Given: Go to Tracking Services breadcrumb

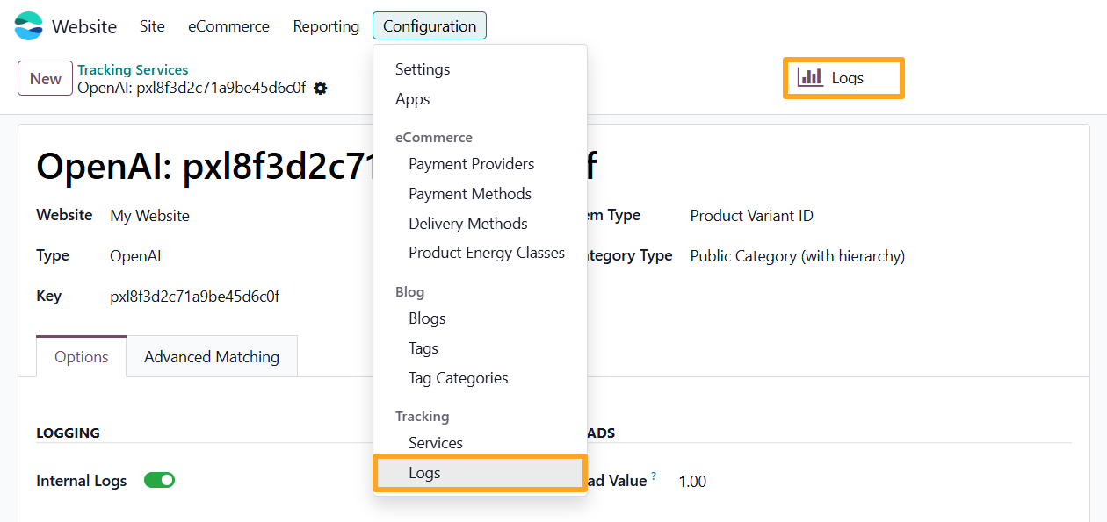Looking at the screenshot, I should point(133,69).
